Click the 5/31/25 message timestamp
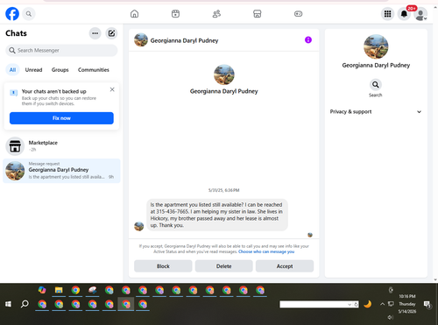 click(224, 190)
